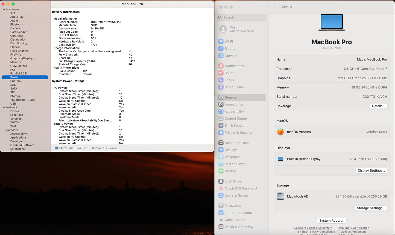Select the Battery icon in sidebar
Viewport: 395px width, 235px height.
[221, 171]
